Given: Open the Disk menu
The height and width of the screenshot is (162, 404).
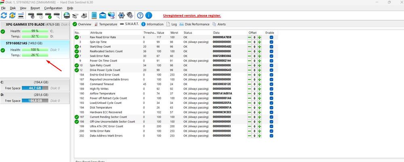Looking at the screenshot, I should 13,8.
